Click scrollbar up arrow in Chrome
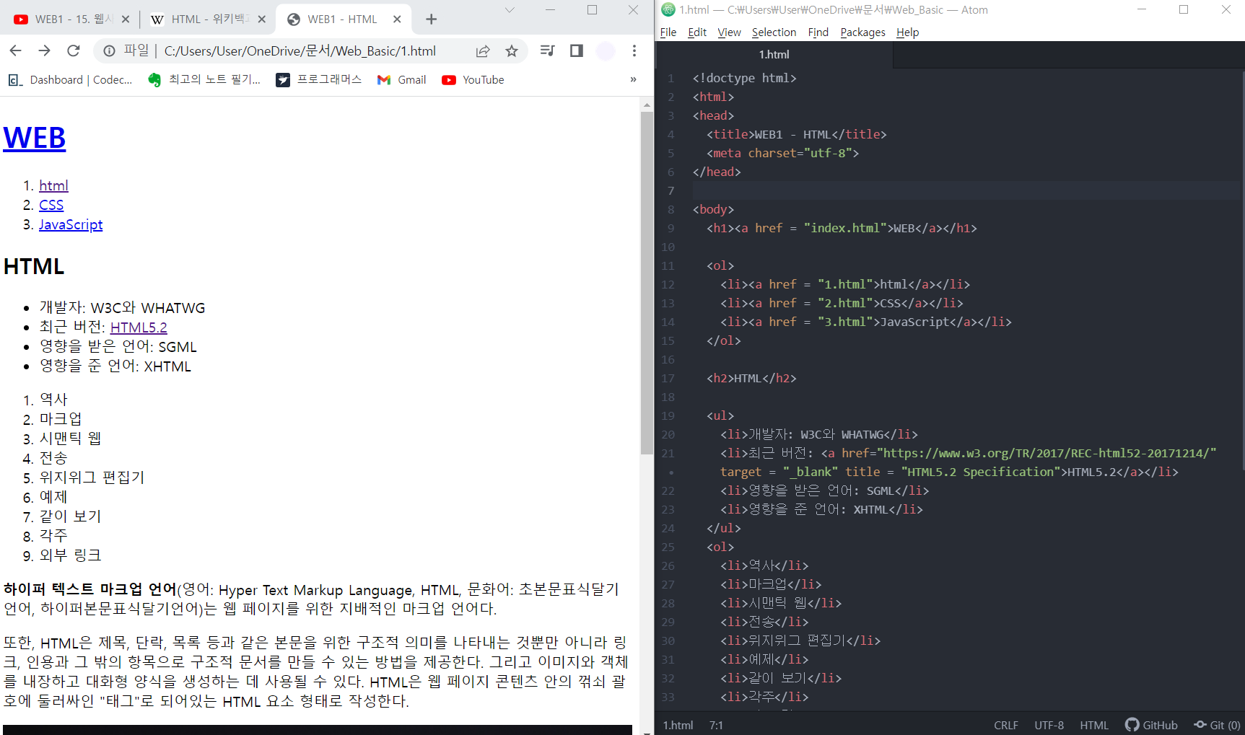The width and height of the screenshot is (1245, 735). point(647,105)
